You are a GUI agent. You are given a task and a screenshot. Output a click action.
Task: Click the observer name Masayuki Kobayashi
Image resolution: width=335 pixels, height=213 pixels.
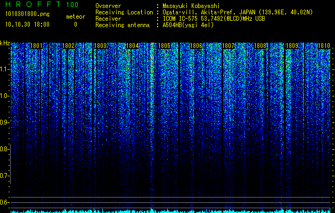[x=191, y=6]
